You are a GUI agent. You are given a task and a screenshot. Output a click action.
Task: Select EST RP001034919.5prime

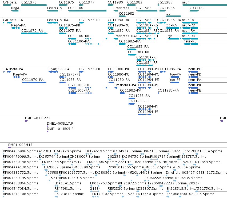(x=77, y=178)
